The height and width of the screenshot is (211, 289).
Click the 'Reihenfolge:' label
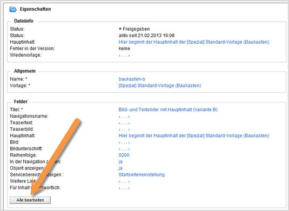(x=23, y=155)
